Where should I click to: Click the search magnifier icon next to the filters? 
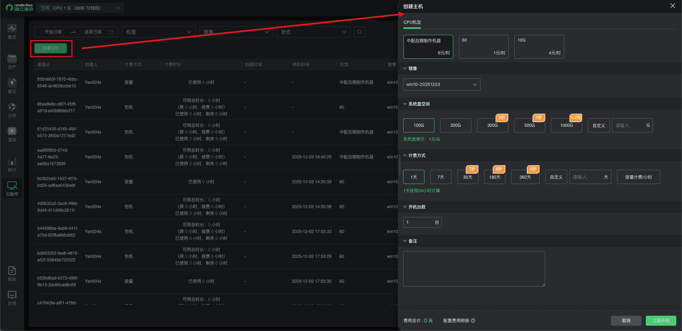click(x=360, y=32)
